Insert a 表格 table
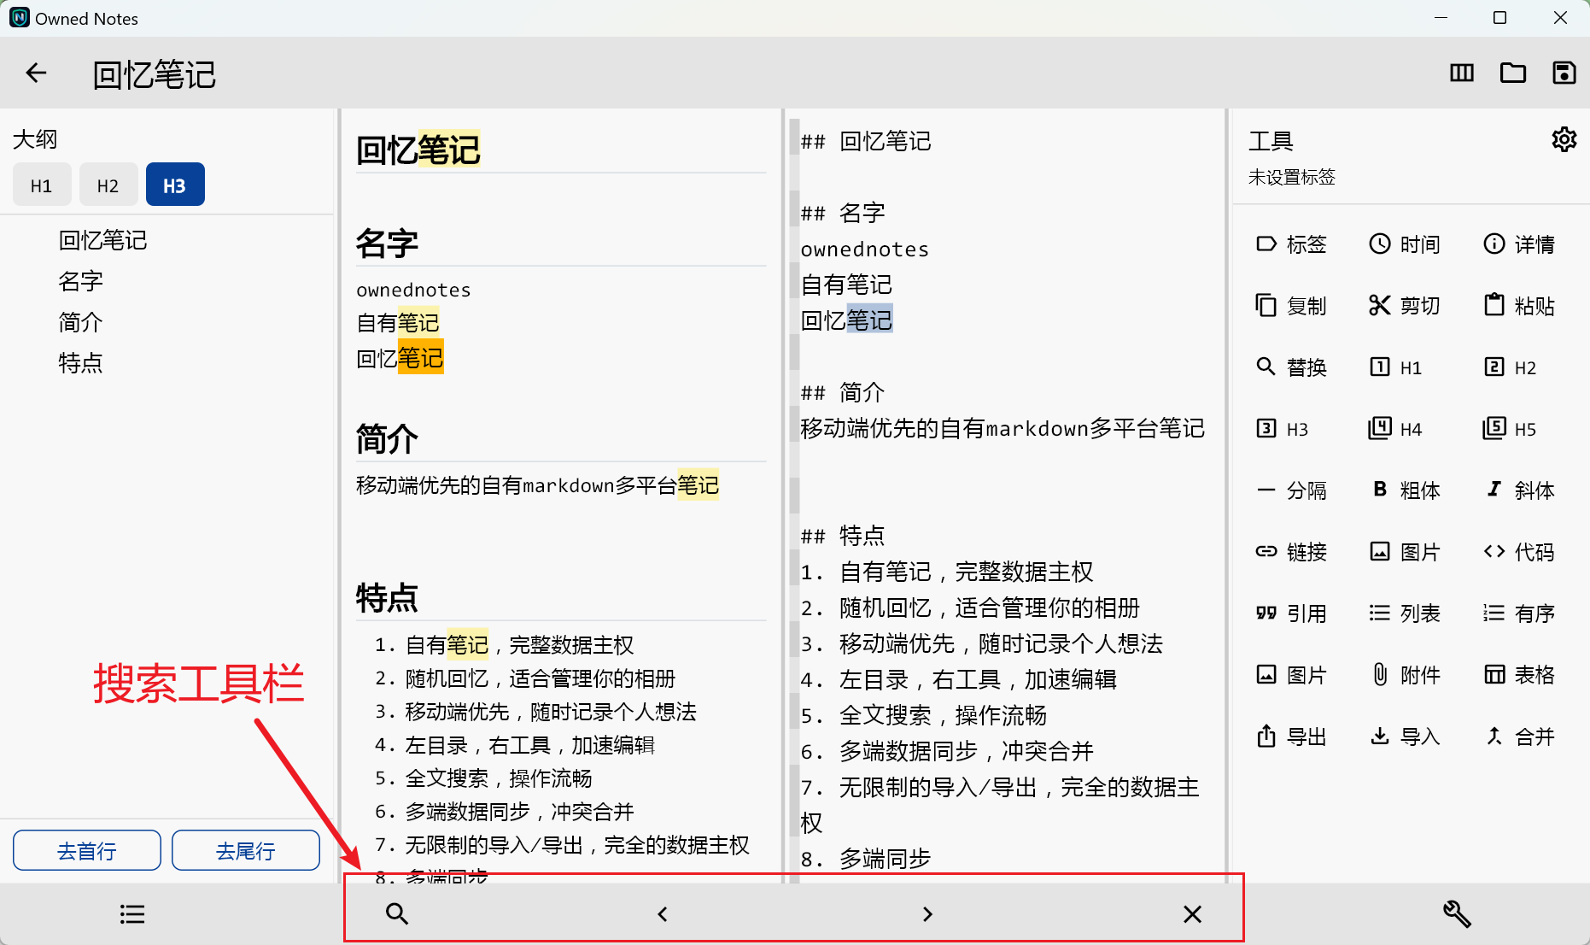This screenshot has width=1590, height=945. click(1519, 675)
